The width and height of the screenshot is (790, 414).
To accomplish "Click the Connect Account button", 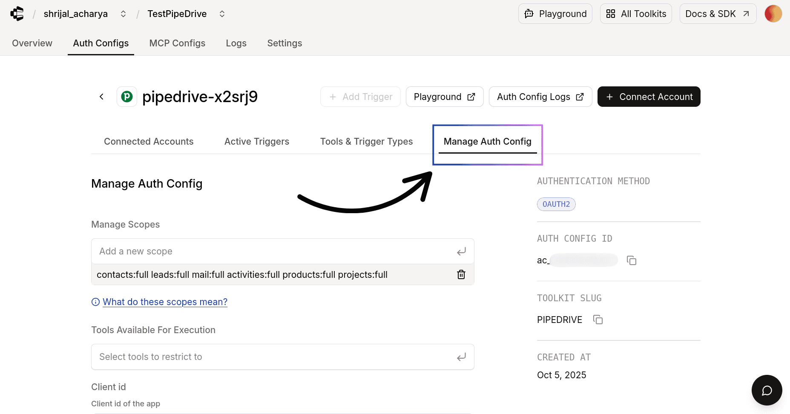I will [x=649, y=97].
